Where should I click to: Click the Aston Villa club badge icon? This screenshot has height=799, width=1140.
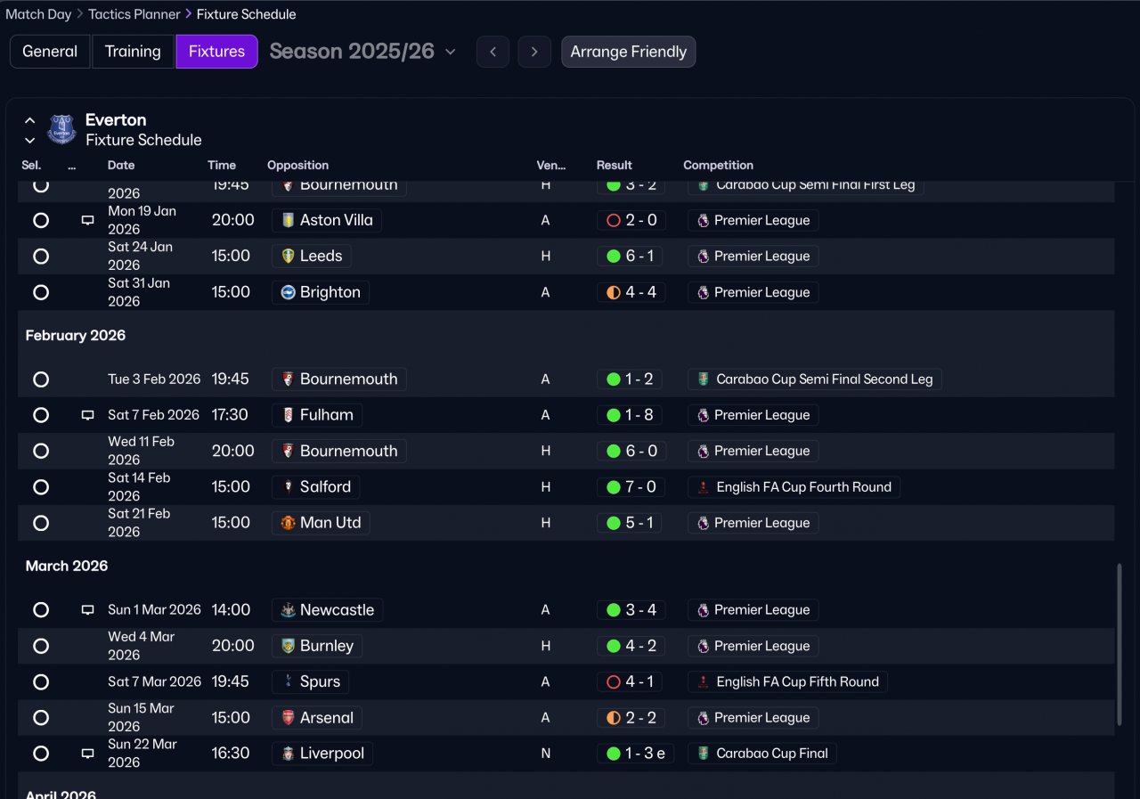[x=288, y=220]
